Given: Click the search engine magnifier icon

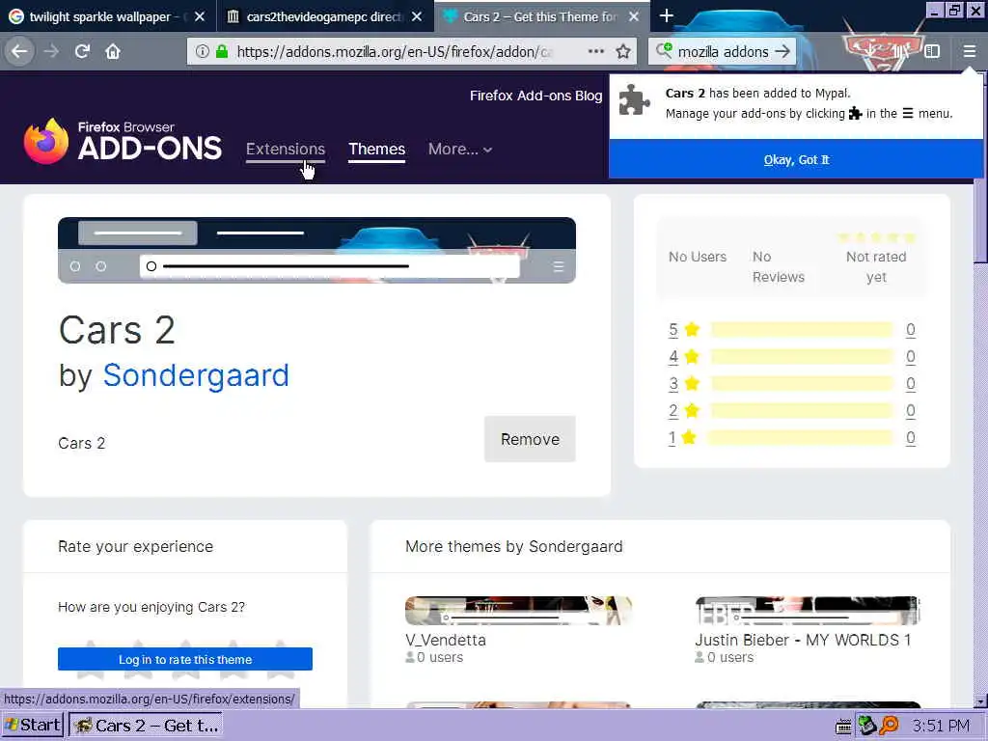Looking at the screenshot, I should 664,51.
